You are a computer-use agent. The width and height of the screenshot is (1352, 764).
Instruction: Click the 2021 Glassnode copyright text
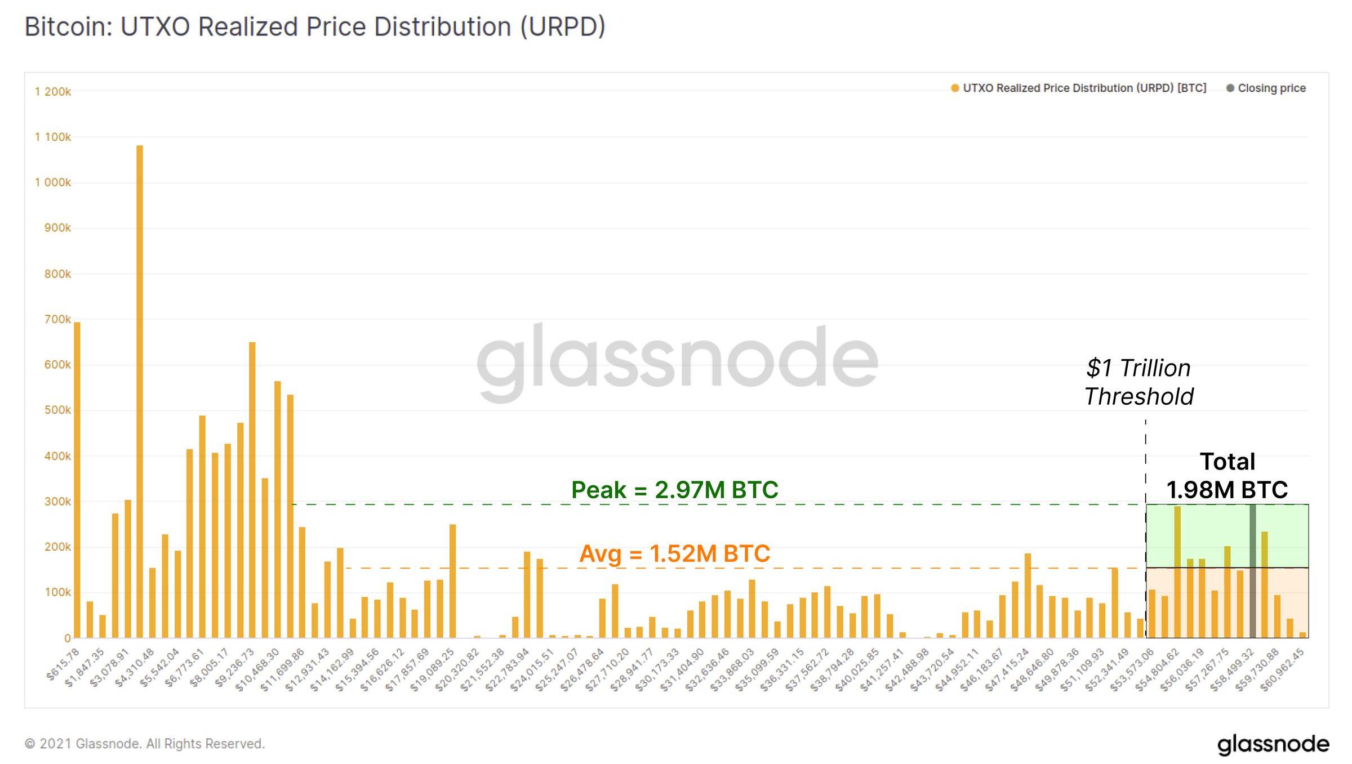pos(145,744)
